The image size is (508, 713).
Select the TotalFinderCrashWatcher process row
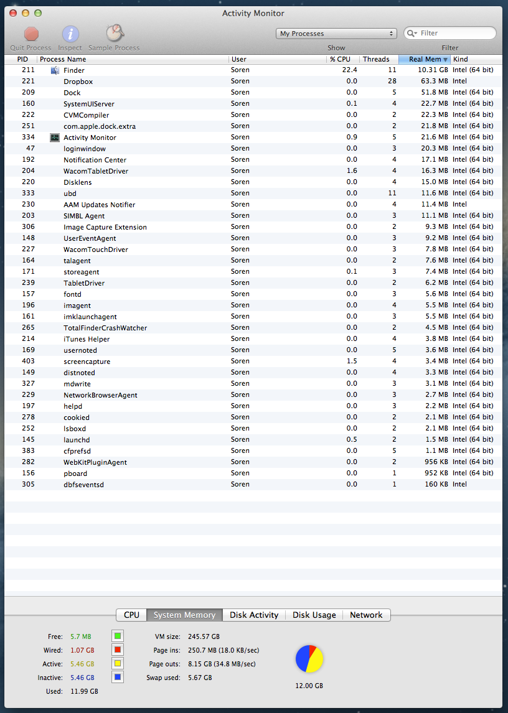point(253,328)
